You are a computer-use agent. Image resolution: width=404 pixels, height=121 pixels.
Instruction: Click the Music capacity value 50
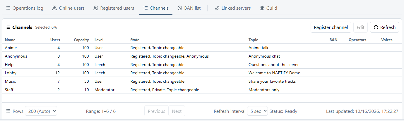click(86, 81)
